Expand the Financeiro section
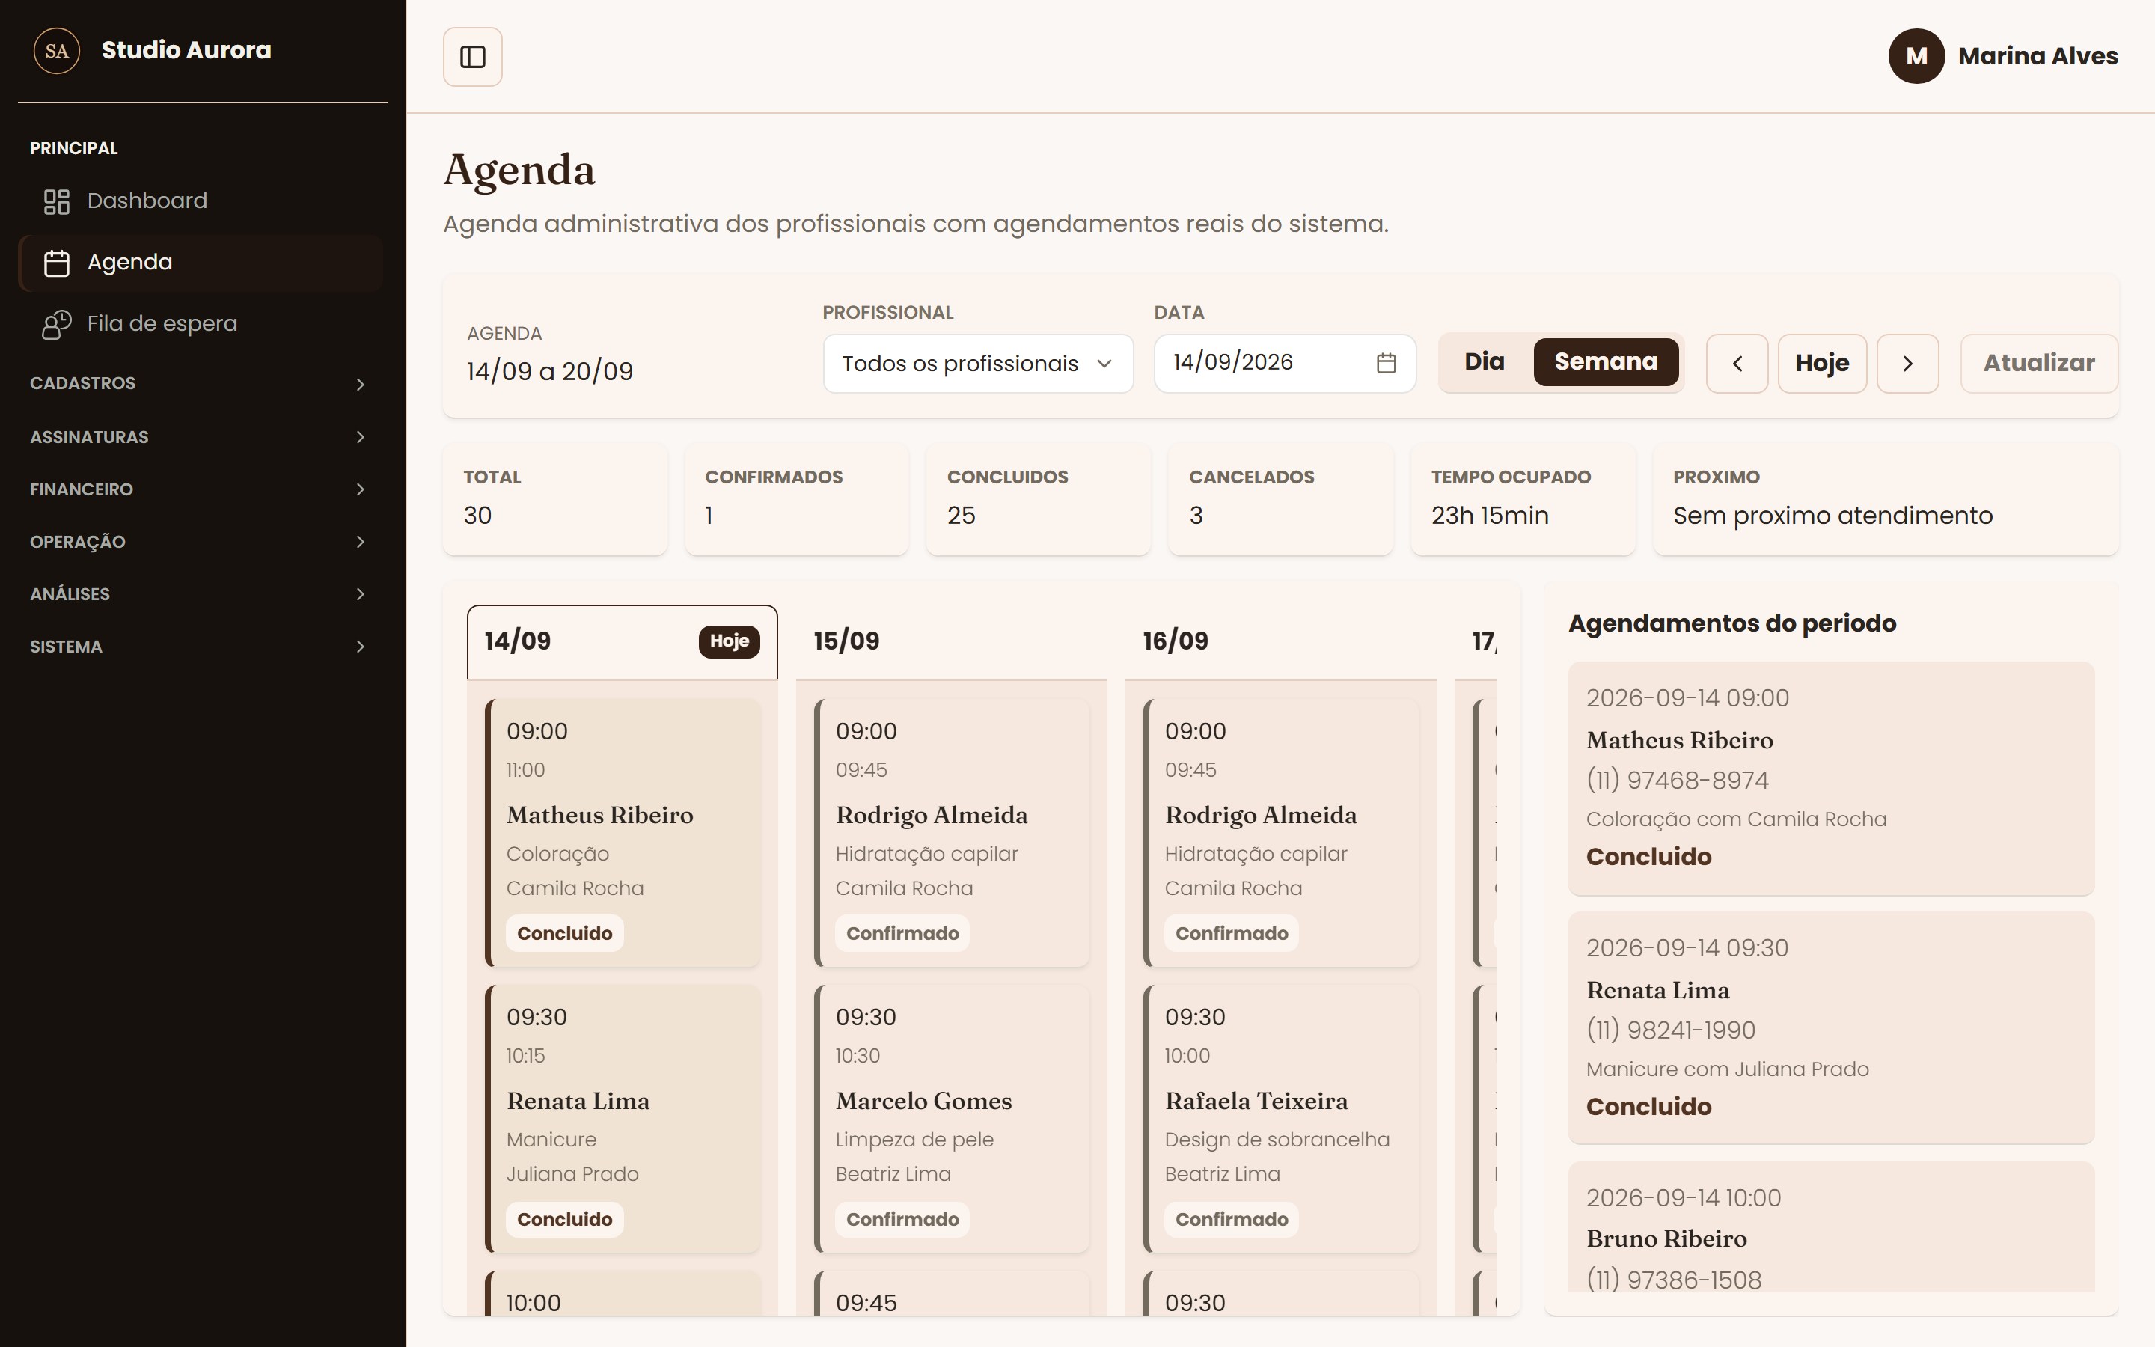The width and height of the screenshot is (2155, 1347). (200, 489)
